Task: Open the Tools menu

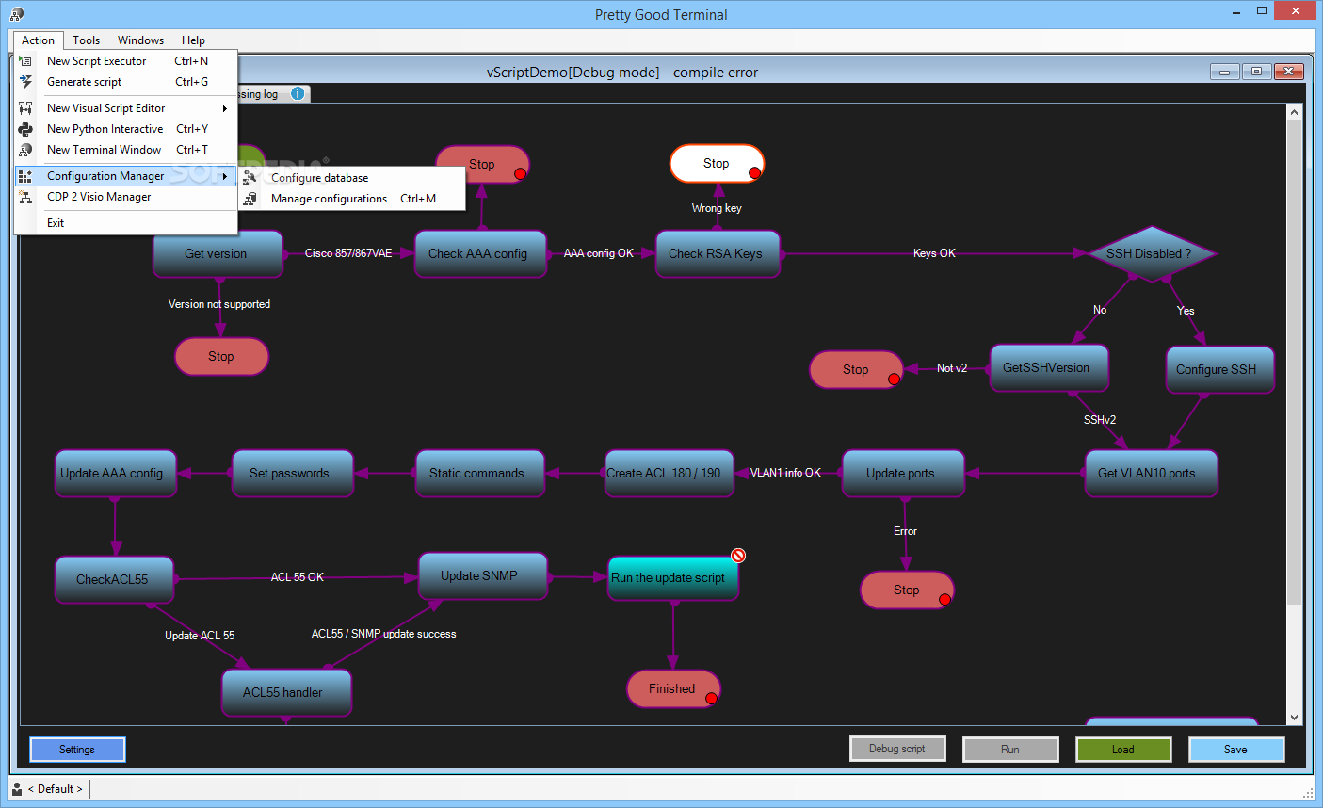Action: tap(86, 40)
